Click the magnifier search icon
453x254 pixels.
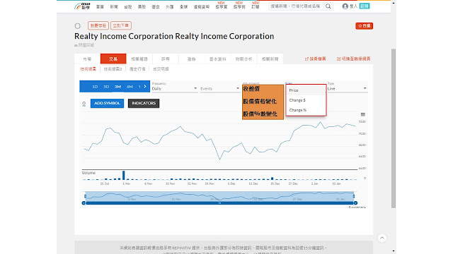click(x=328, y=6)
